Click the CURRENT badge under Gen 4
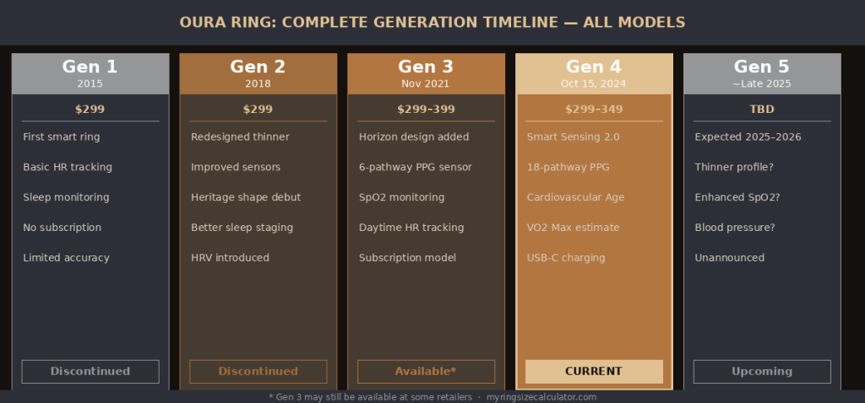Image resolution: width=865 pixels, height=403 pixels. click(x=594, y=372)
